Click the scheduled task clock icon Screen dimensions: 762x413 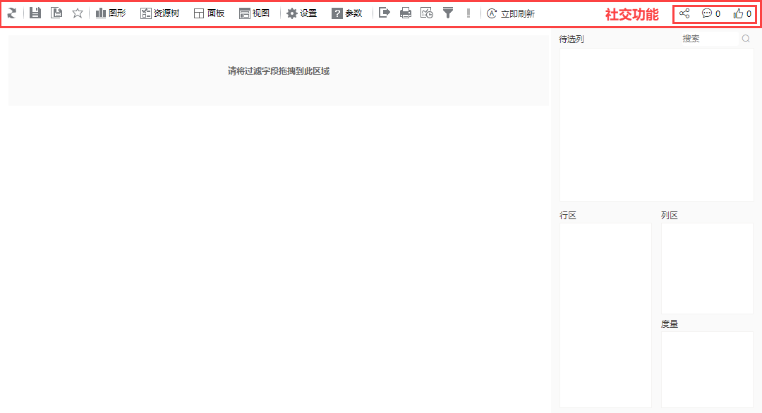(x=427, y=13)
